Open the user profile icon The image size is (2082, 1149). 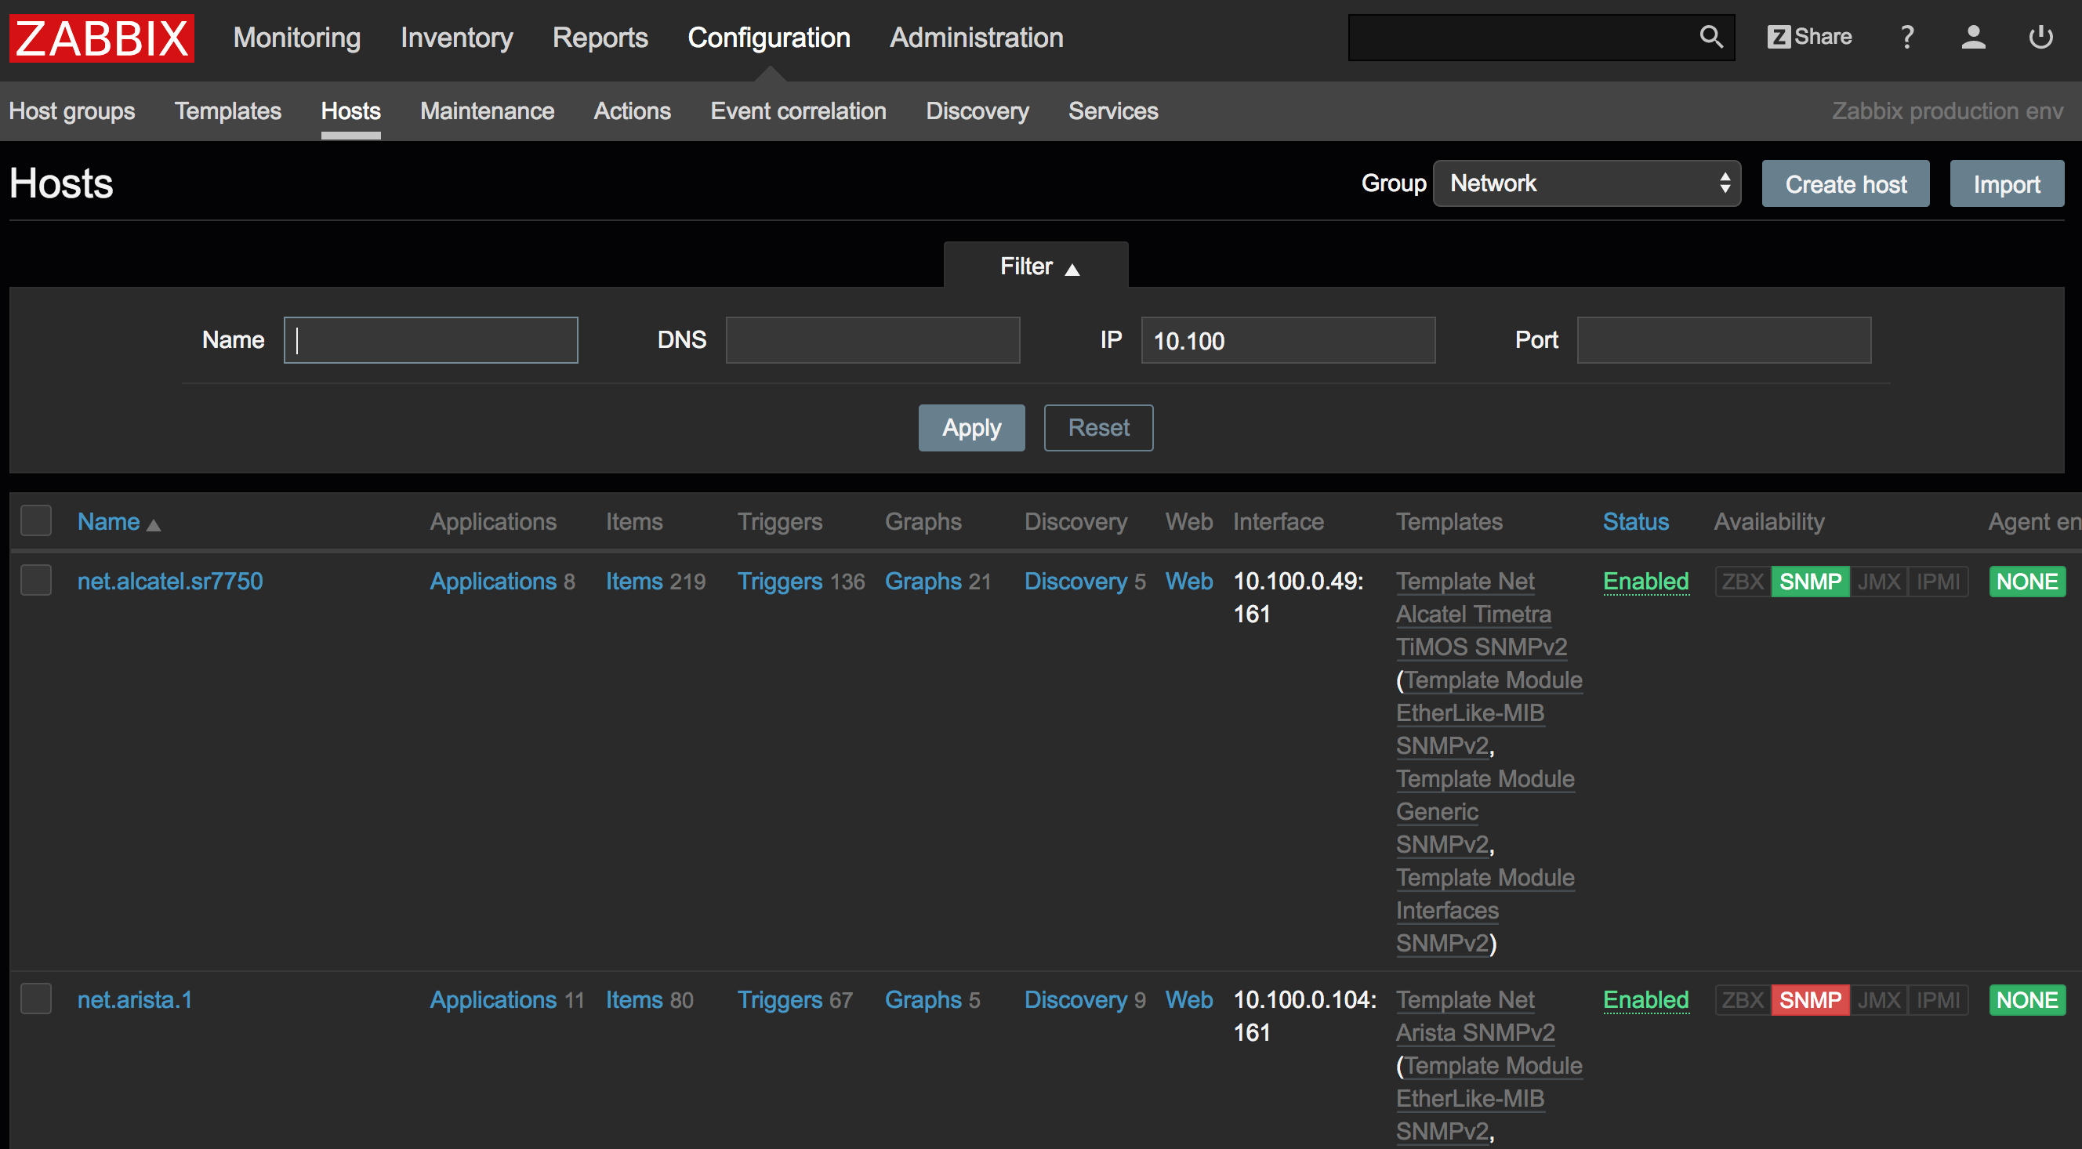pyautogui.click(x=1973, y=37)
